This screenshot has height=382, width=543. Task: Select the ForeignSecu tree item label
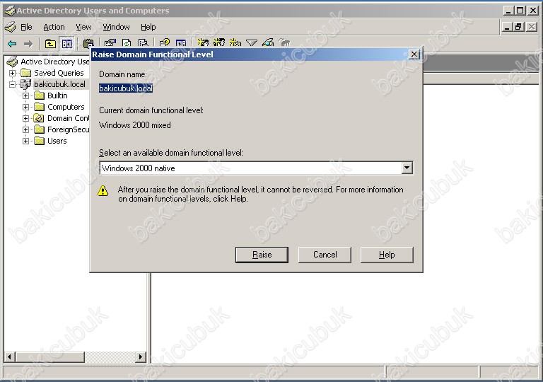point(68,129)
